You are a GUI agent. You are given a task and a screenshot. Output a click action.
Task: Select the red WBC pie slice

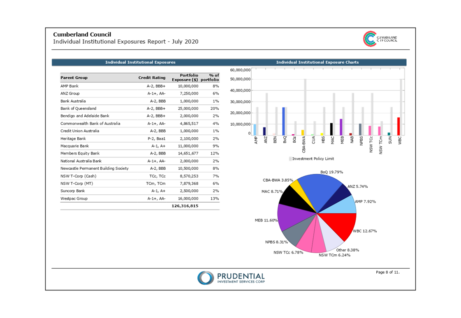click(341, 225)
